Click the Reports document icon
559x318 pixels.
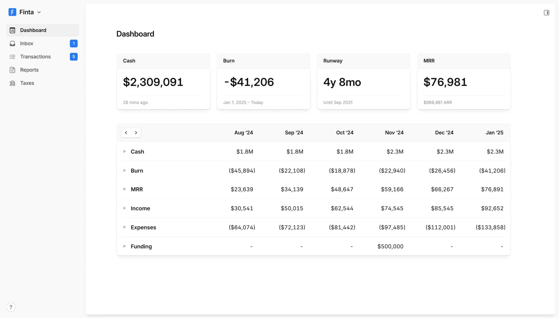[12, 70]
